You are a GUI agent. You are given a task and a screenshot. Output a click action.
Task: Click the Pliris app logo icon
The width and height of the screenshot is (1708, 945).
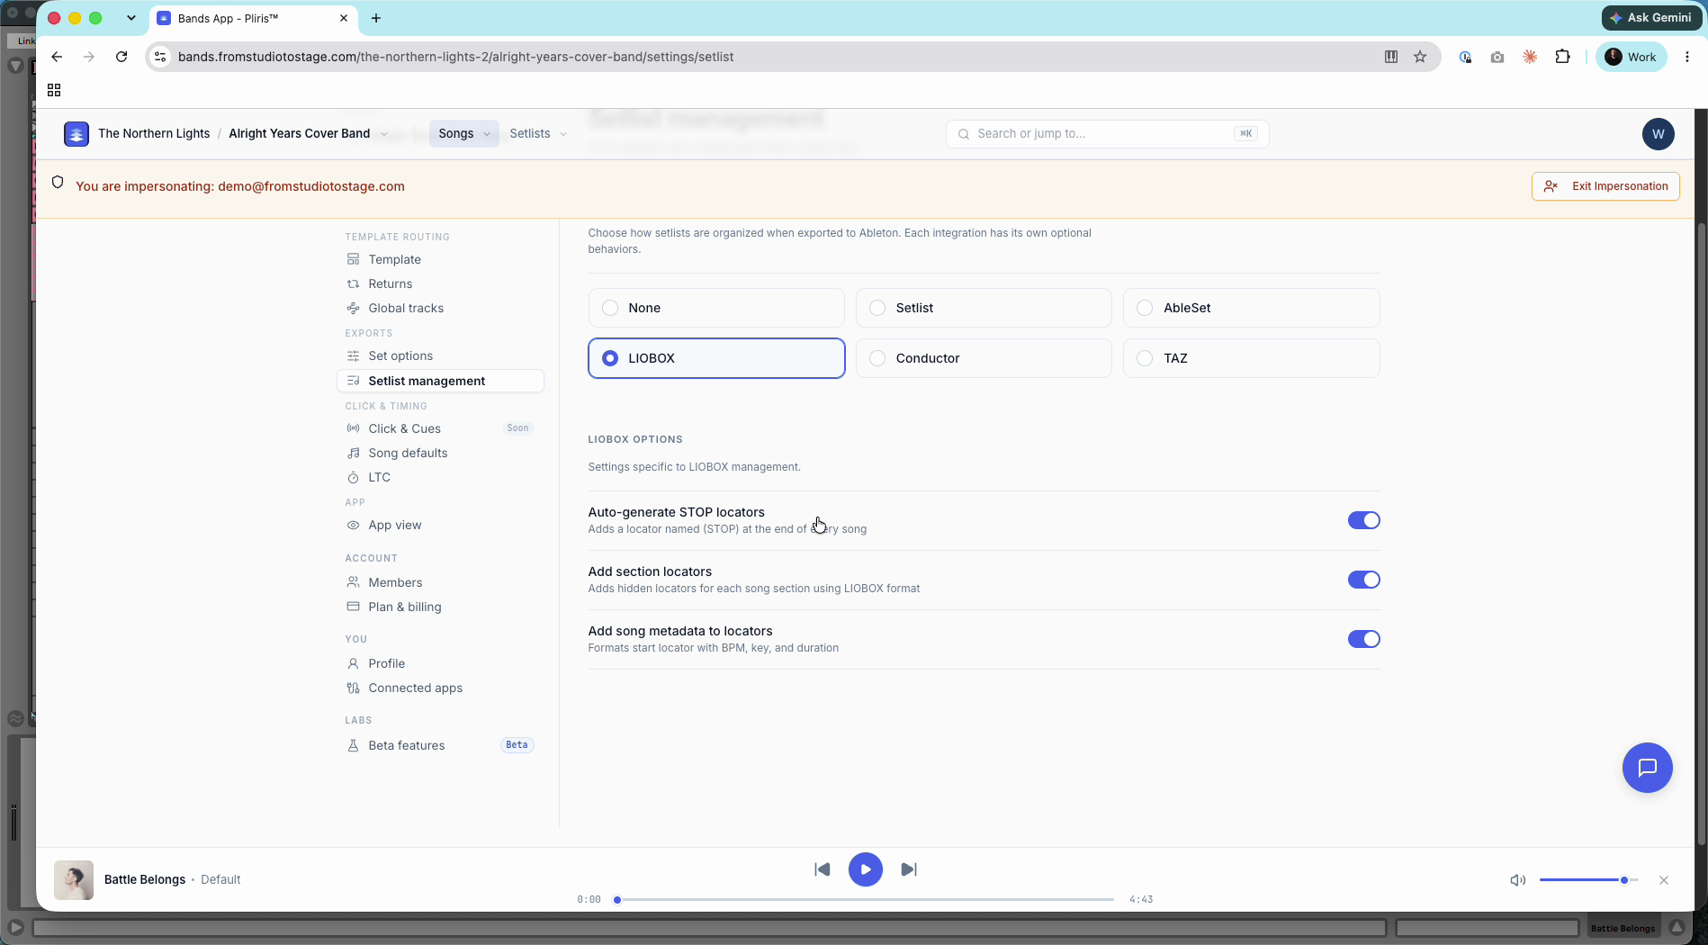click(x=76, y=134)
